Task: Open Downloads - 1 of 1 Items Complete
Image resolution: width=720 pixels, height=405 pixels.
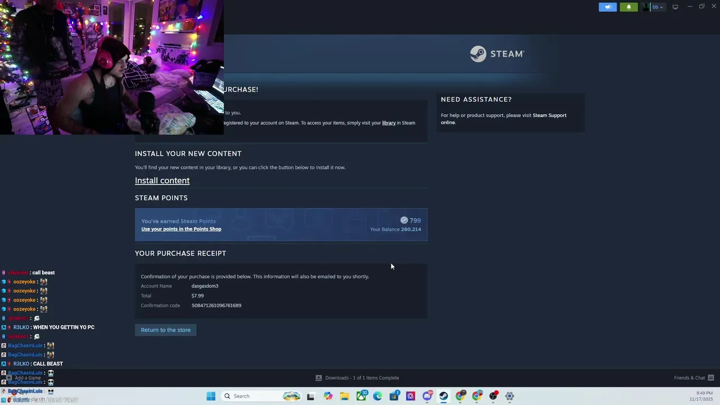Action: point(362,378)
